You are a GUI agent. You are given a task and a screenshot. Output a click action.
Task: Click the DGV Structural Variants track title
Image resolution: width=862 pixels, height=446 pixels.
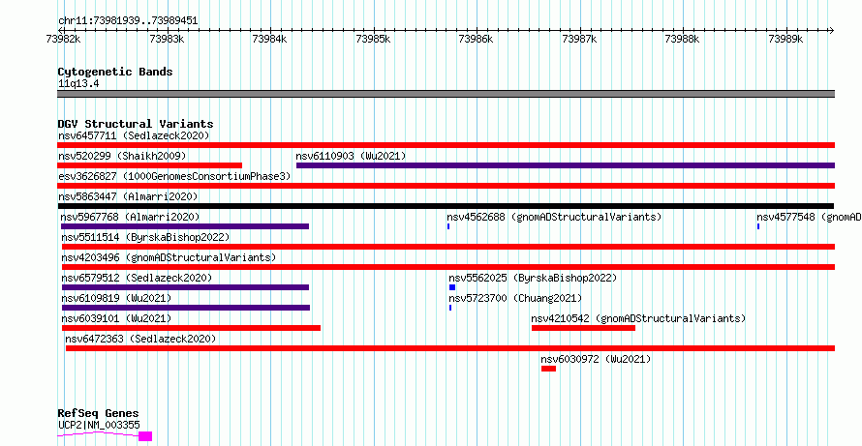(x=136, y=124)
